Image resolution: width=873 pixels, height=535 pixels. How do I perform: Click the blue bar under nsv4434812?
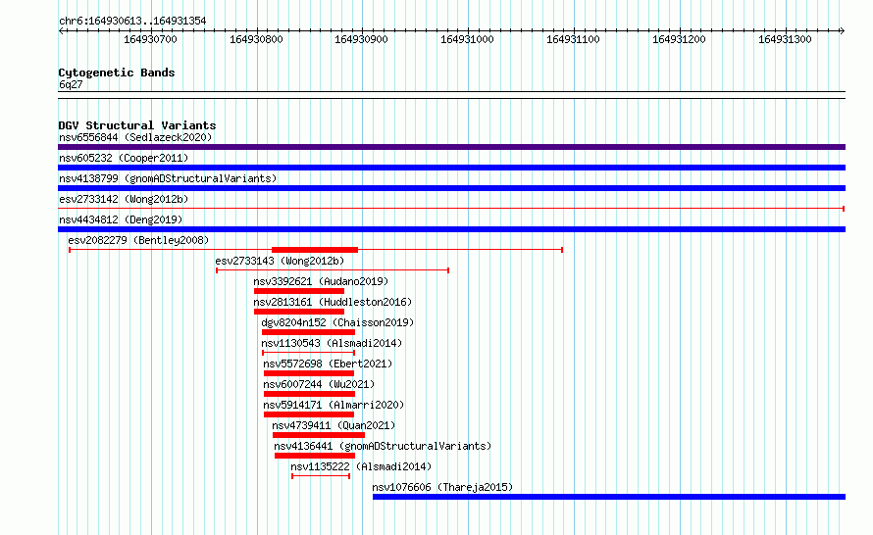(451, 229)
